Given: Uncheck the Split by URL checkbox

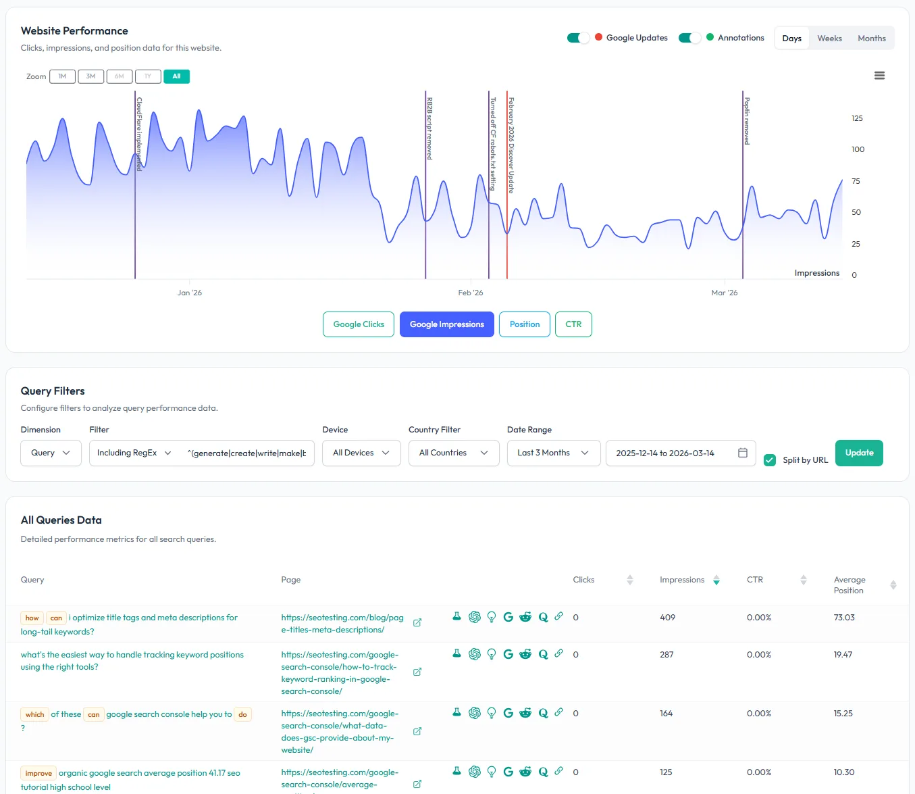Looking at the screenshot, I should [x=769, y=460].
